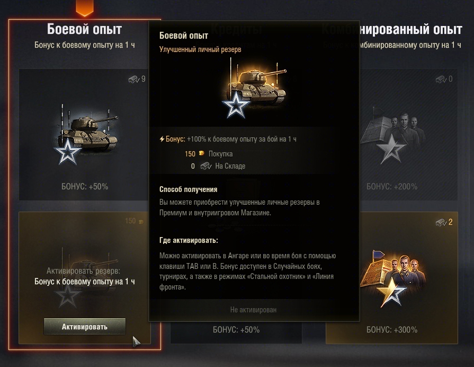Click the storage icon showing 2 in stock

441,223
